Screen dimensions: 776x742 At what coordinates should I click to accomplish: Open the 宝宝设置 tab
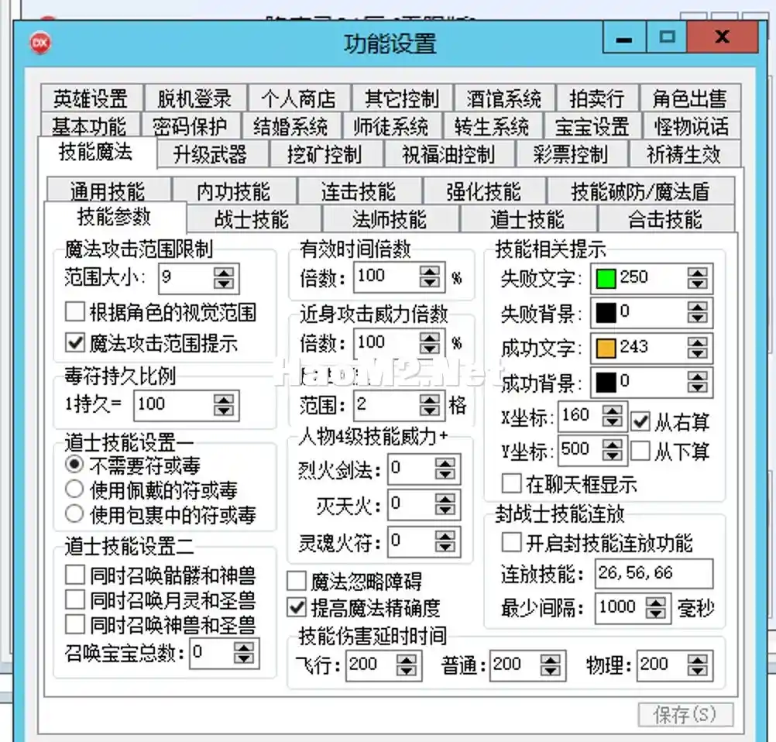click(x=592, y=126)
